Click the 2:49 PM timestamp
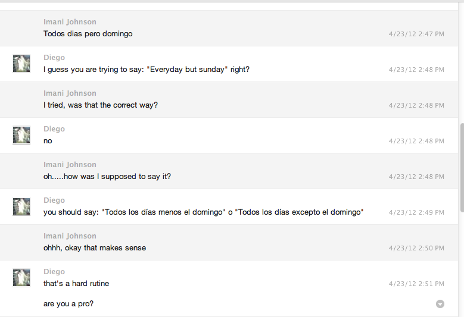Screen dimensions: 464x317 coord(416,212)
